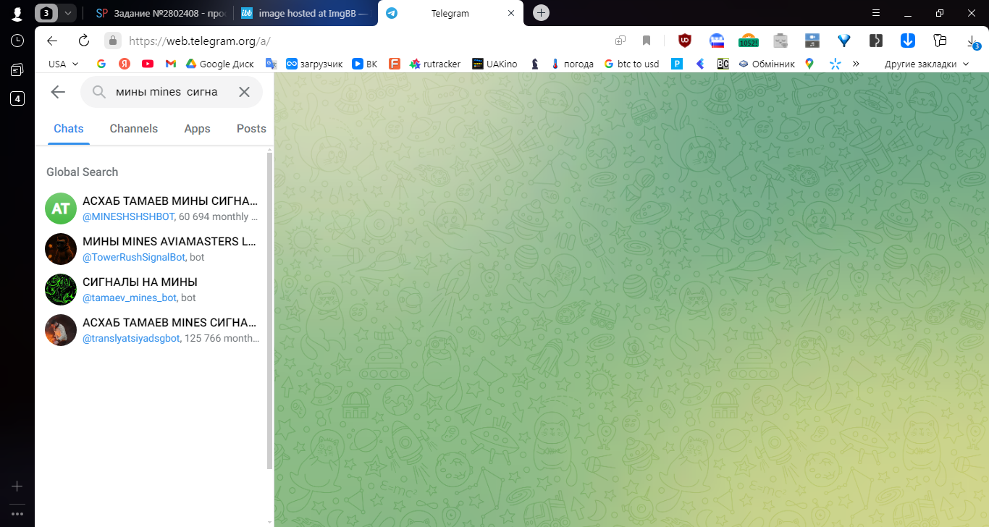Open the Google Диск bookmark

click(x=220, y=64)
